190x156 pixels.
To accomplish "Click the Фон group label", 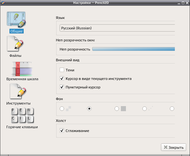I will pyautogui.click(x=59, y=99).
